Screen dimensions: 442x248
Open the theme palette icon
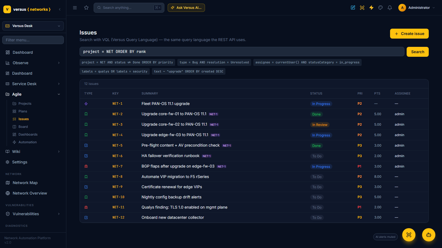tap(381, 8)
